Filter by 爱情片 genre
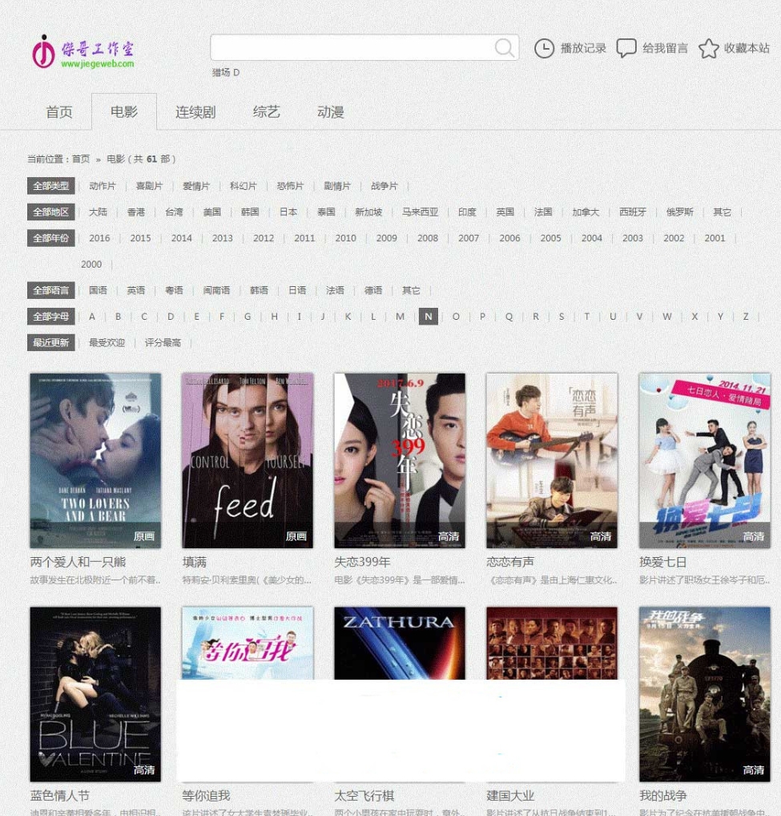This screenshot has height=816, width=781. (196, 186)
